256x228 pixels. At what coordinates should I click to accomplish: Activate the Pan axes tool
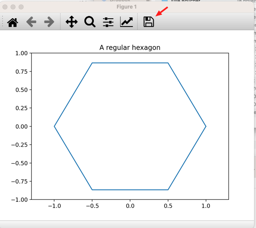pos(72,22)
